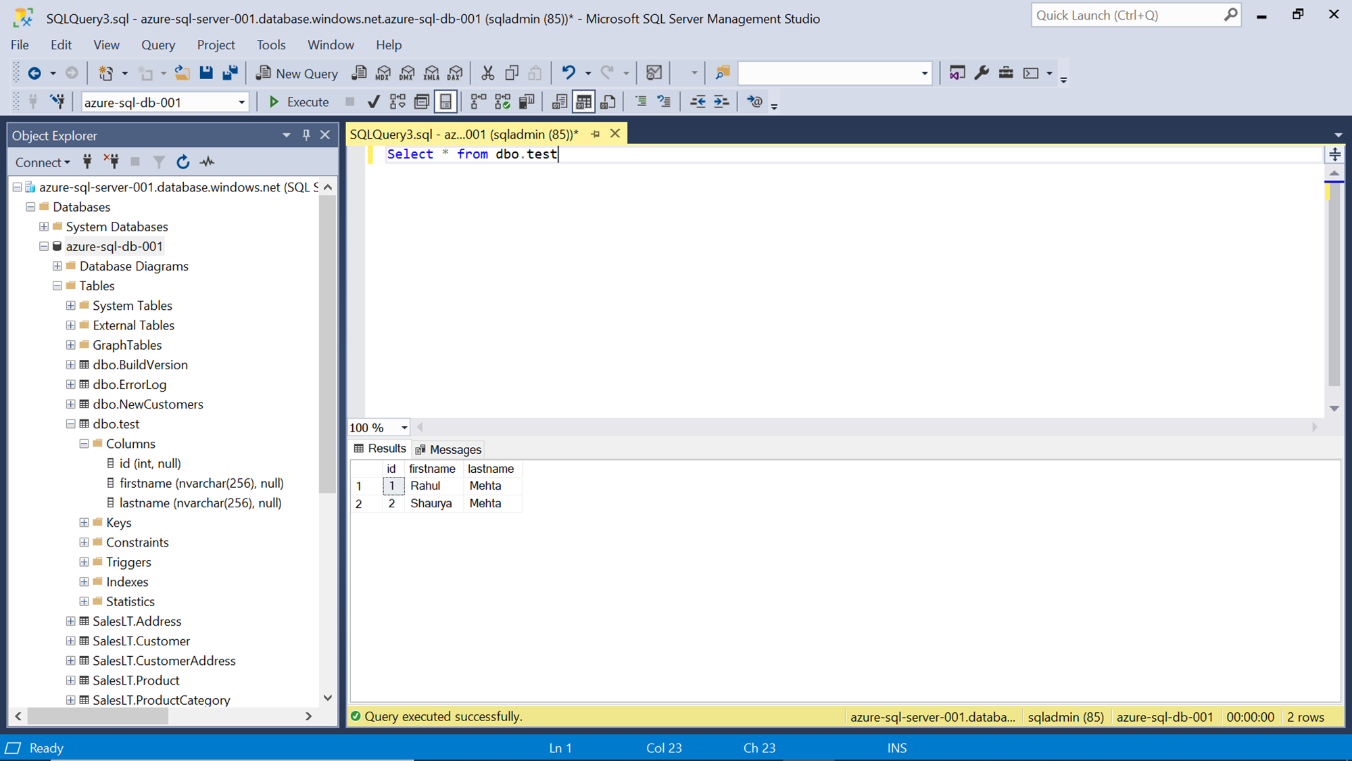Click the Parse query checkmark icon
Screen dimensions: 1352x761
coord(373,102)
